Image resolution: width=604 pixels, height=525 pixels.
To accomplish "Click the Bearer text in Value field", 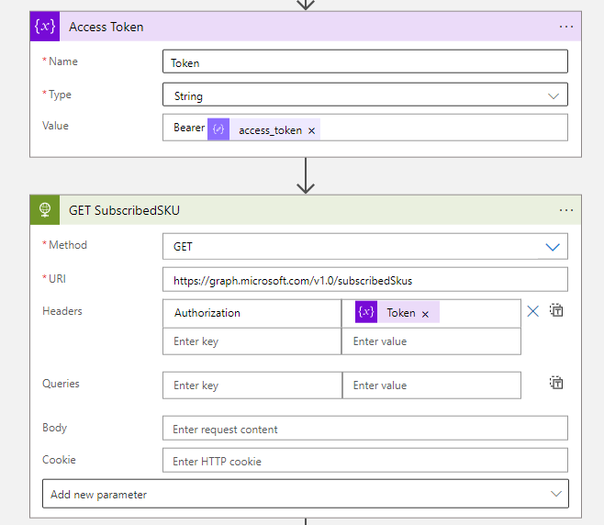I will tap(189, 128).
